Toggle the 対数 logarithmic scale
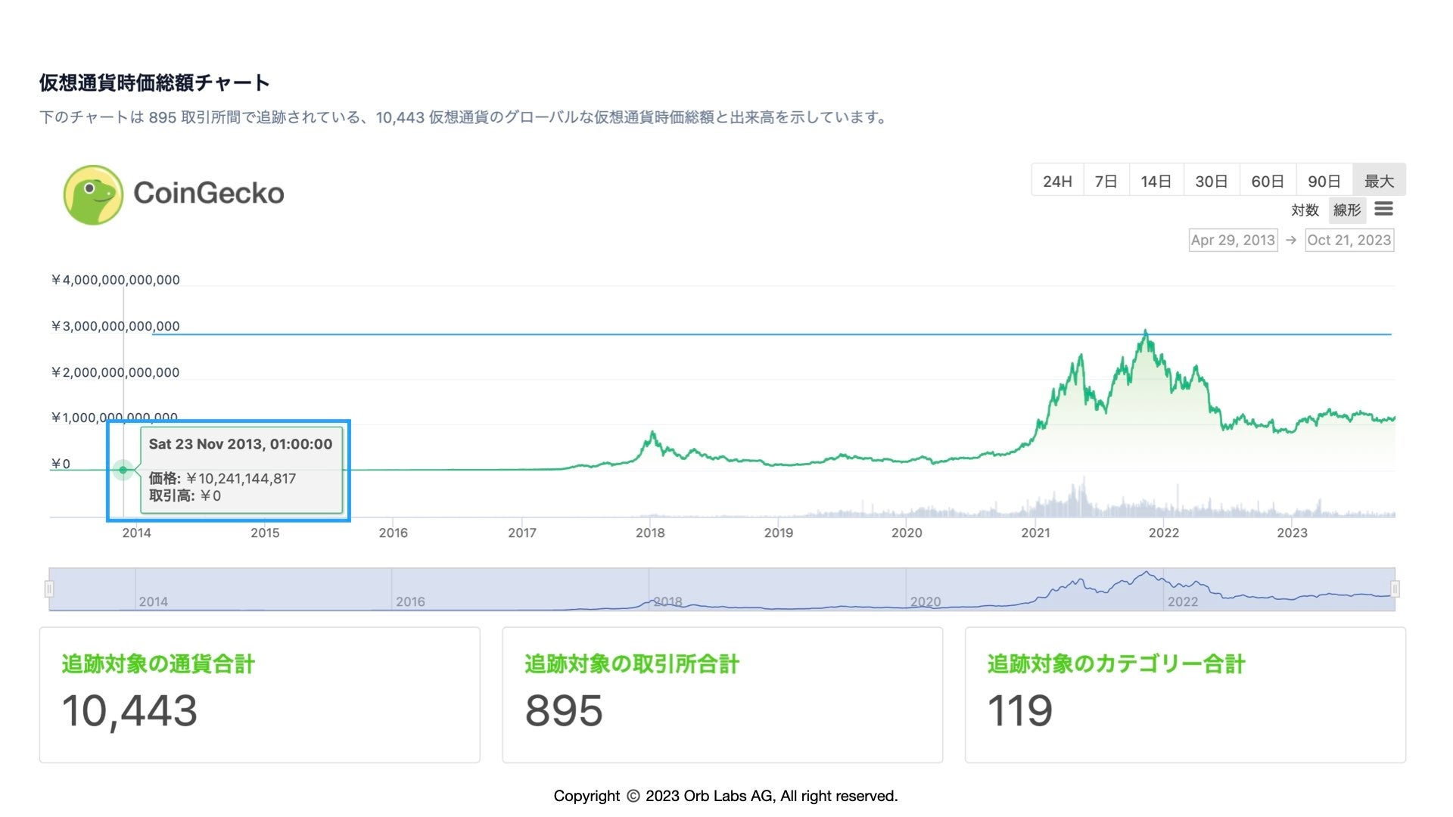Viewport: 1453px width, 817px height. (1305, 210)
